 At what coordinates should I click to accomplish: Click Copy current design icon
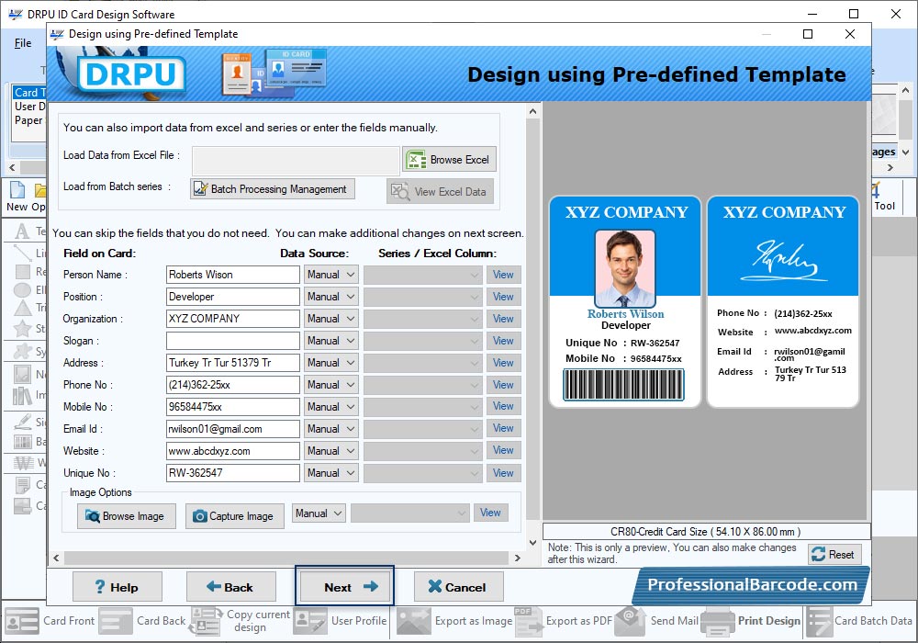click(x=206, y=621)
